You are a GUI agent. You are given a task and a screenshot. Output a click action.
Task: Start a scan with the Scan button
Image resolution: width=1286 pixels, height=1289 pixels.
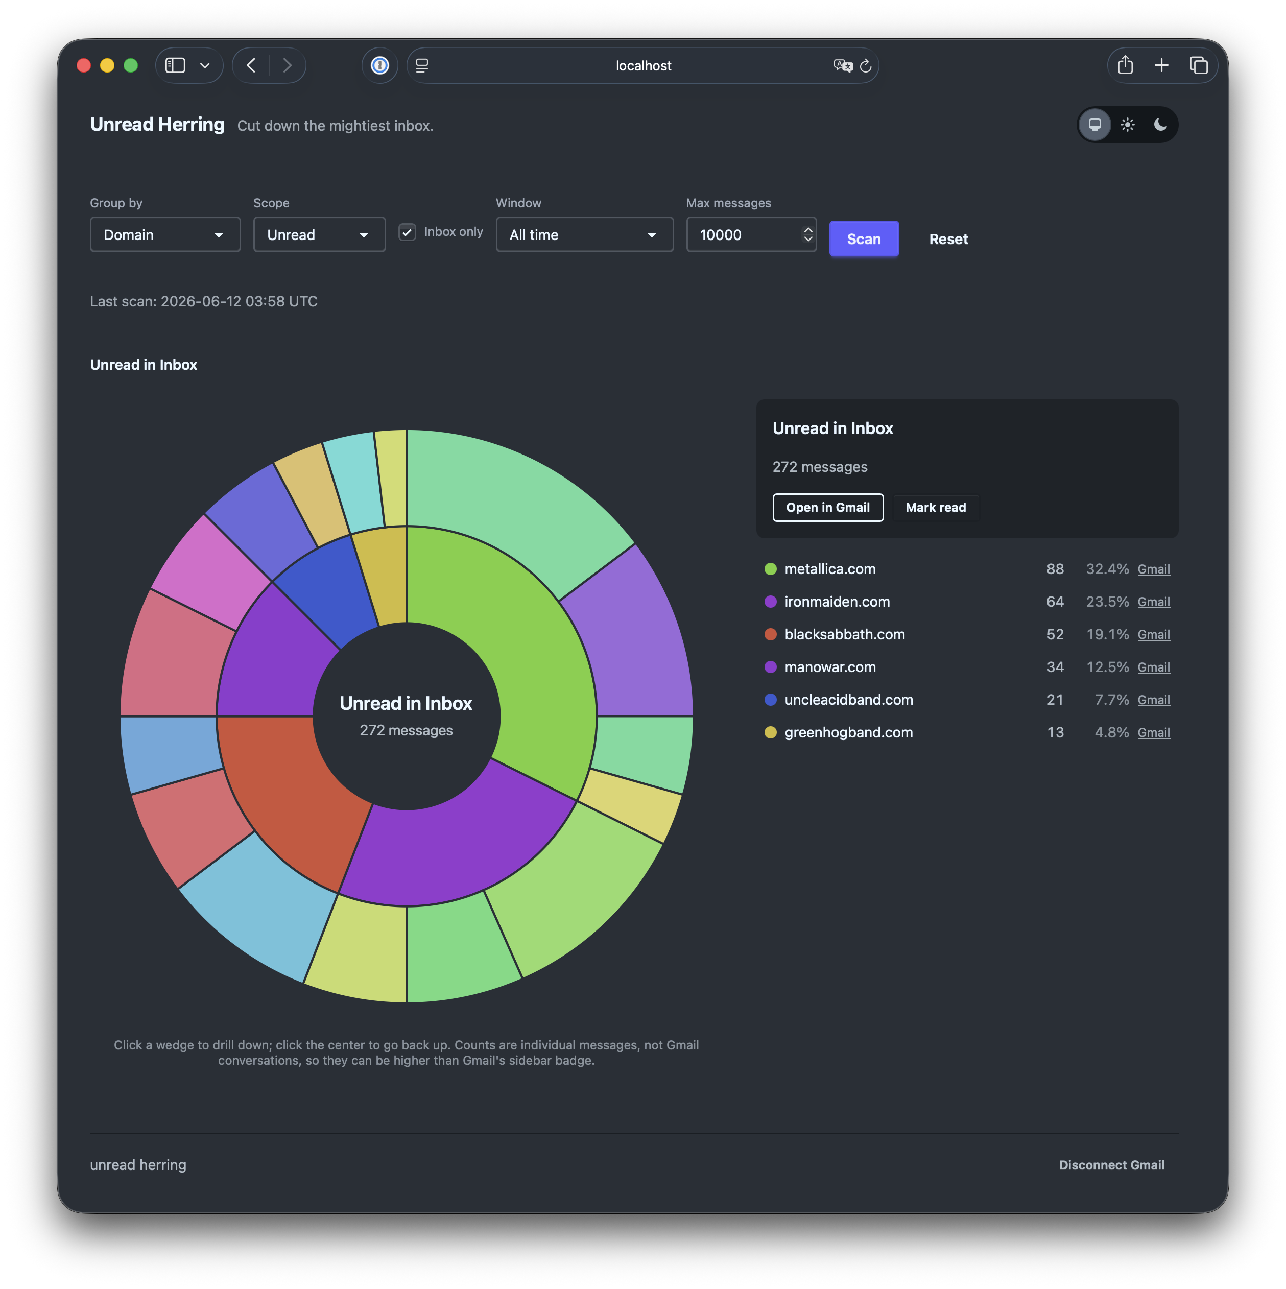tap(864, 239)
